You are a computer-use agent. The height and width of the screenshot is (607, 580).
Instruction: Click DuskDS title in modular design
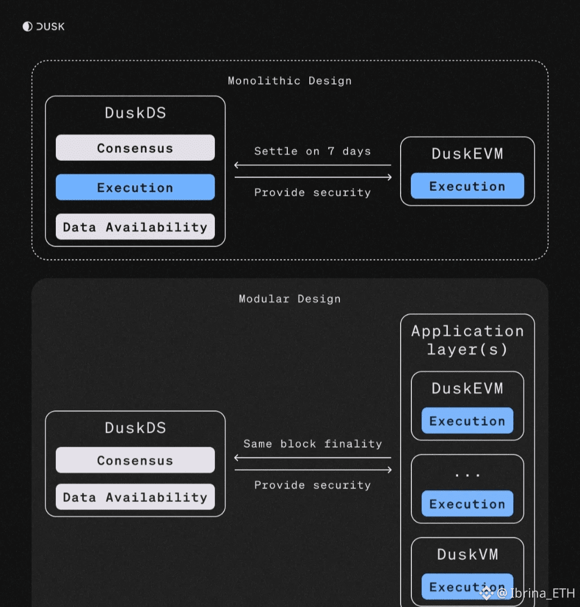pyautogui.click(x=135, y=428)
